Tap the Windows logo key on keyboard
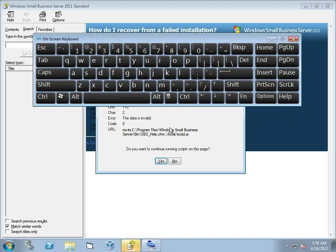Screen dimensions: 336x252 62,98
